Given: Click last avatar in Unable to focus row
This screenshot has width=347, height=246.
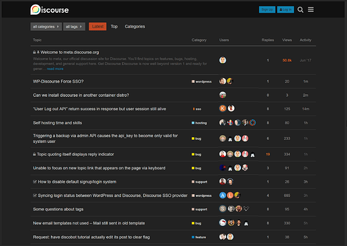Looking at the screenshot, I should pos(245,168).
